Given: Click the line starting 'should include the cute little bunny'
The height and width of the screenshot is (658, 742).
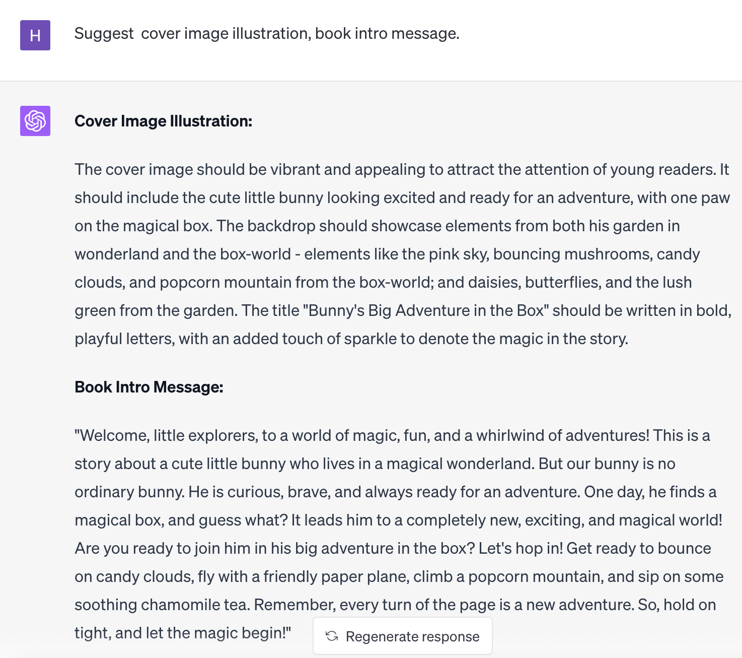Looking at the screenshot, I should click(402, 198).
